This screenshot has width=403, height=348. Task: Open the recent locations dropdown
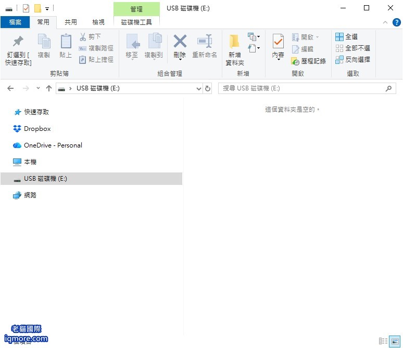click(38, 88)
